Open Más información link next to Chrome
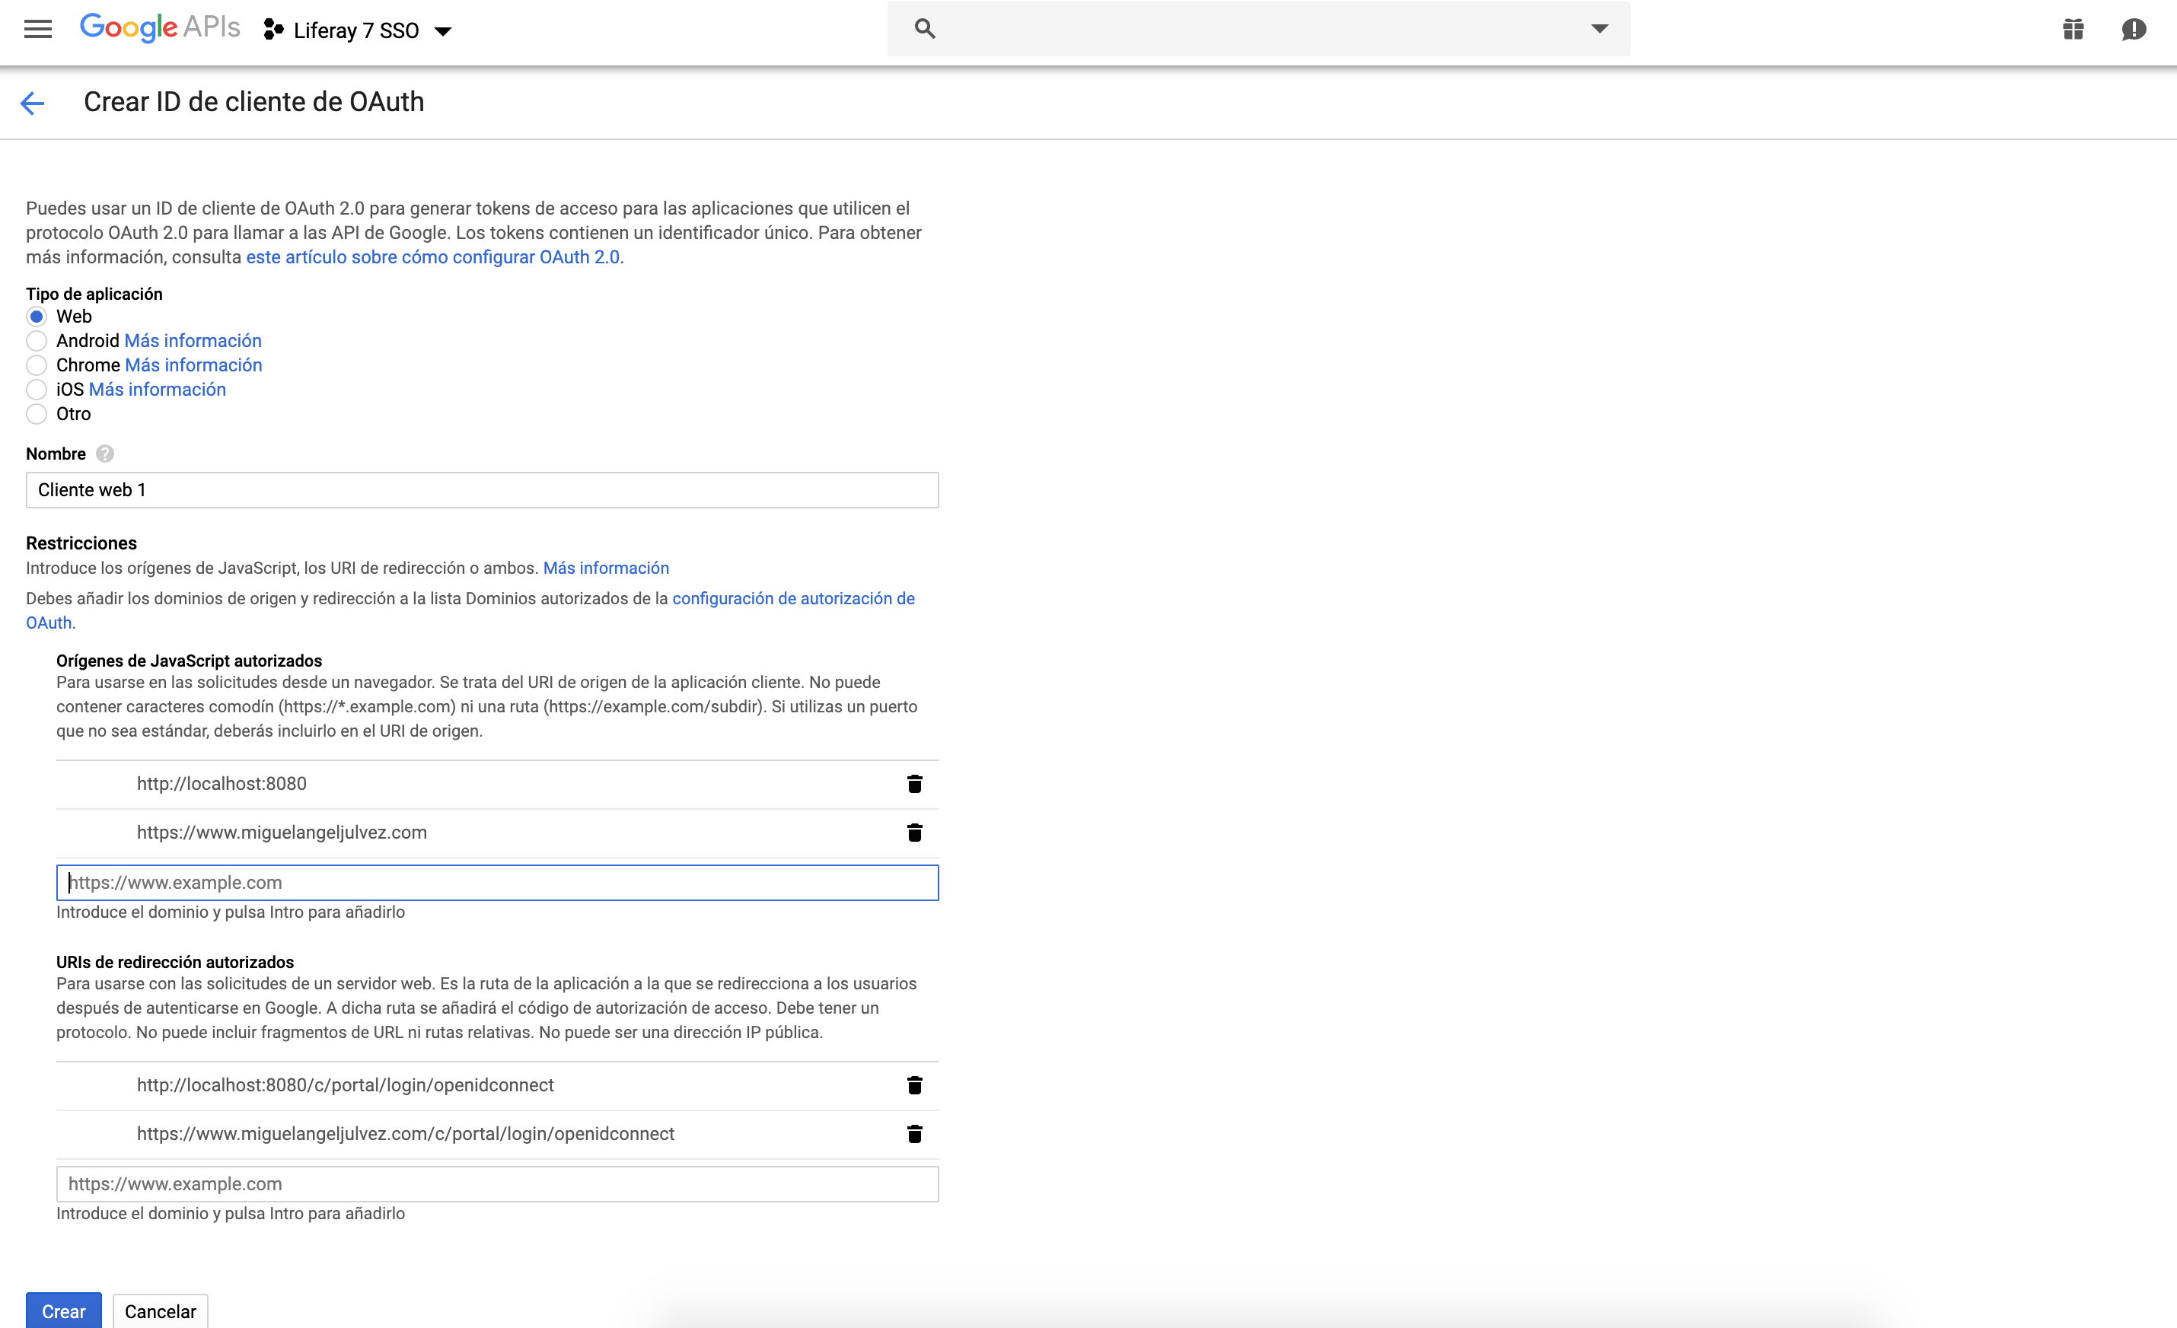This screenshot has height=1328, width=2177. [x=193, y=365]
